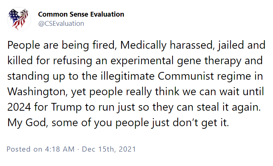
Task: Click the word 'Trump' in the tweet text
Action: pos(66,107)
